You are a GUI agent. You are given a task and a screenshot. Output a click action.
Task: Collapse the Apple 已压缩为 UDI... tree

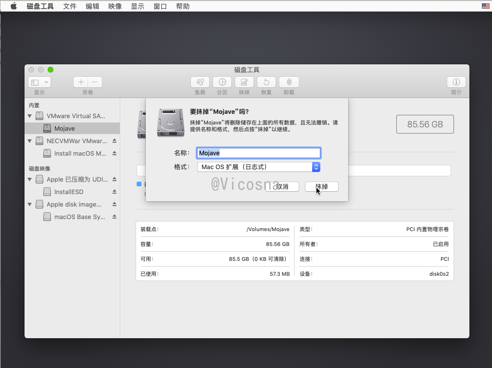point(30,180)
